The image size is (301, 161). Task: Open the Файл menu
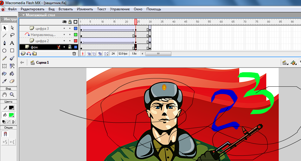12,9
